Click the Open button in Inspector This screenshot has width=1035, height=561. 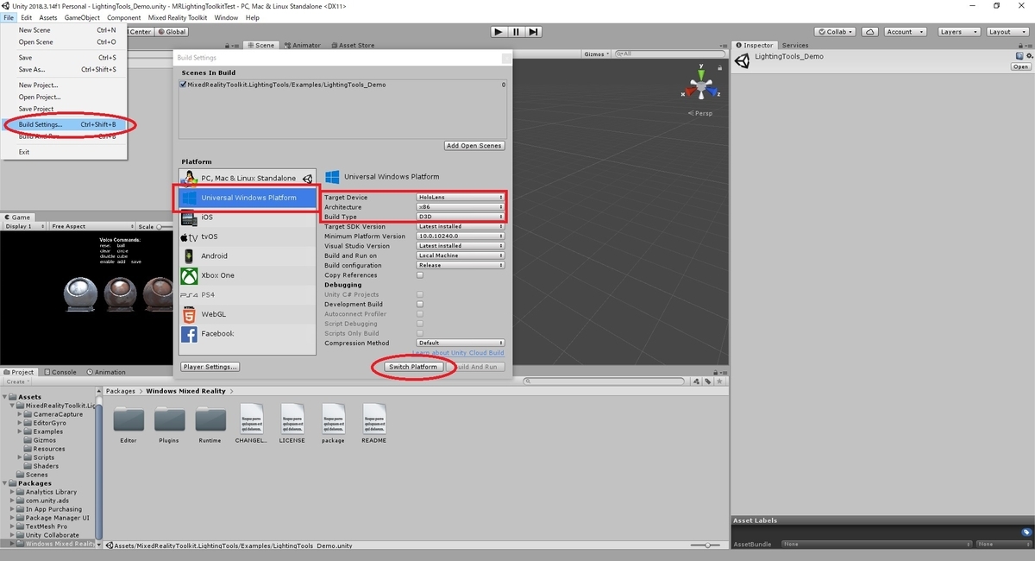[1021, 66]
